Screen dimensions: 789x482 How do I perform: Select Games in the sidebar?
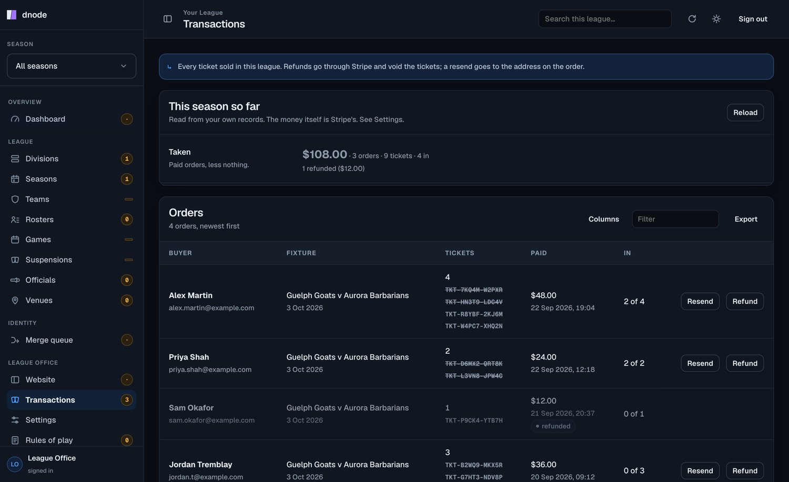coord(72,240)
